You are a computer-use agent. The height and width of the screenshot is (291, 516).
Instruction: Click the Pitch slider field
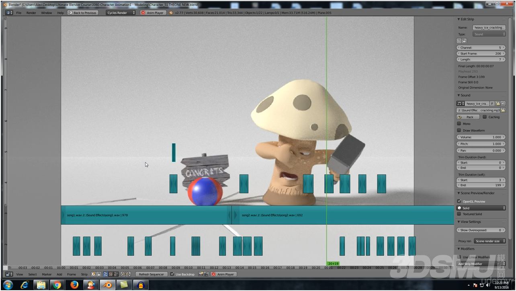pos(481,144)
